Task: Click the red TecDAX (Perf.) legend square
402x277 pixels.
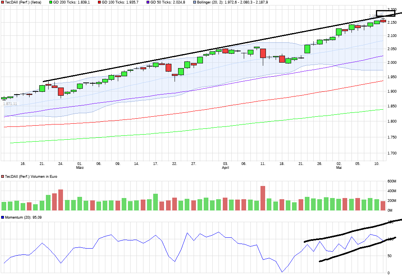Action: (3, 2)
